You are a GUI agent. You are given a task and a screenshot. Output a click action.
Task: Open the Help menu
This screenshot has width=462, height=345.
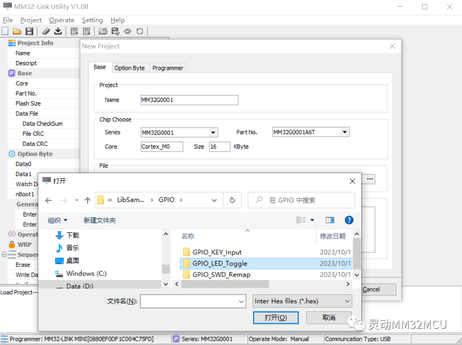pyautogui.click(x=118, y=20)
